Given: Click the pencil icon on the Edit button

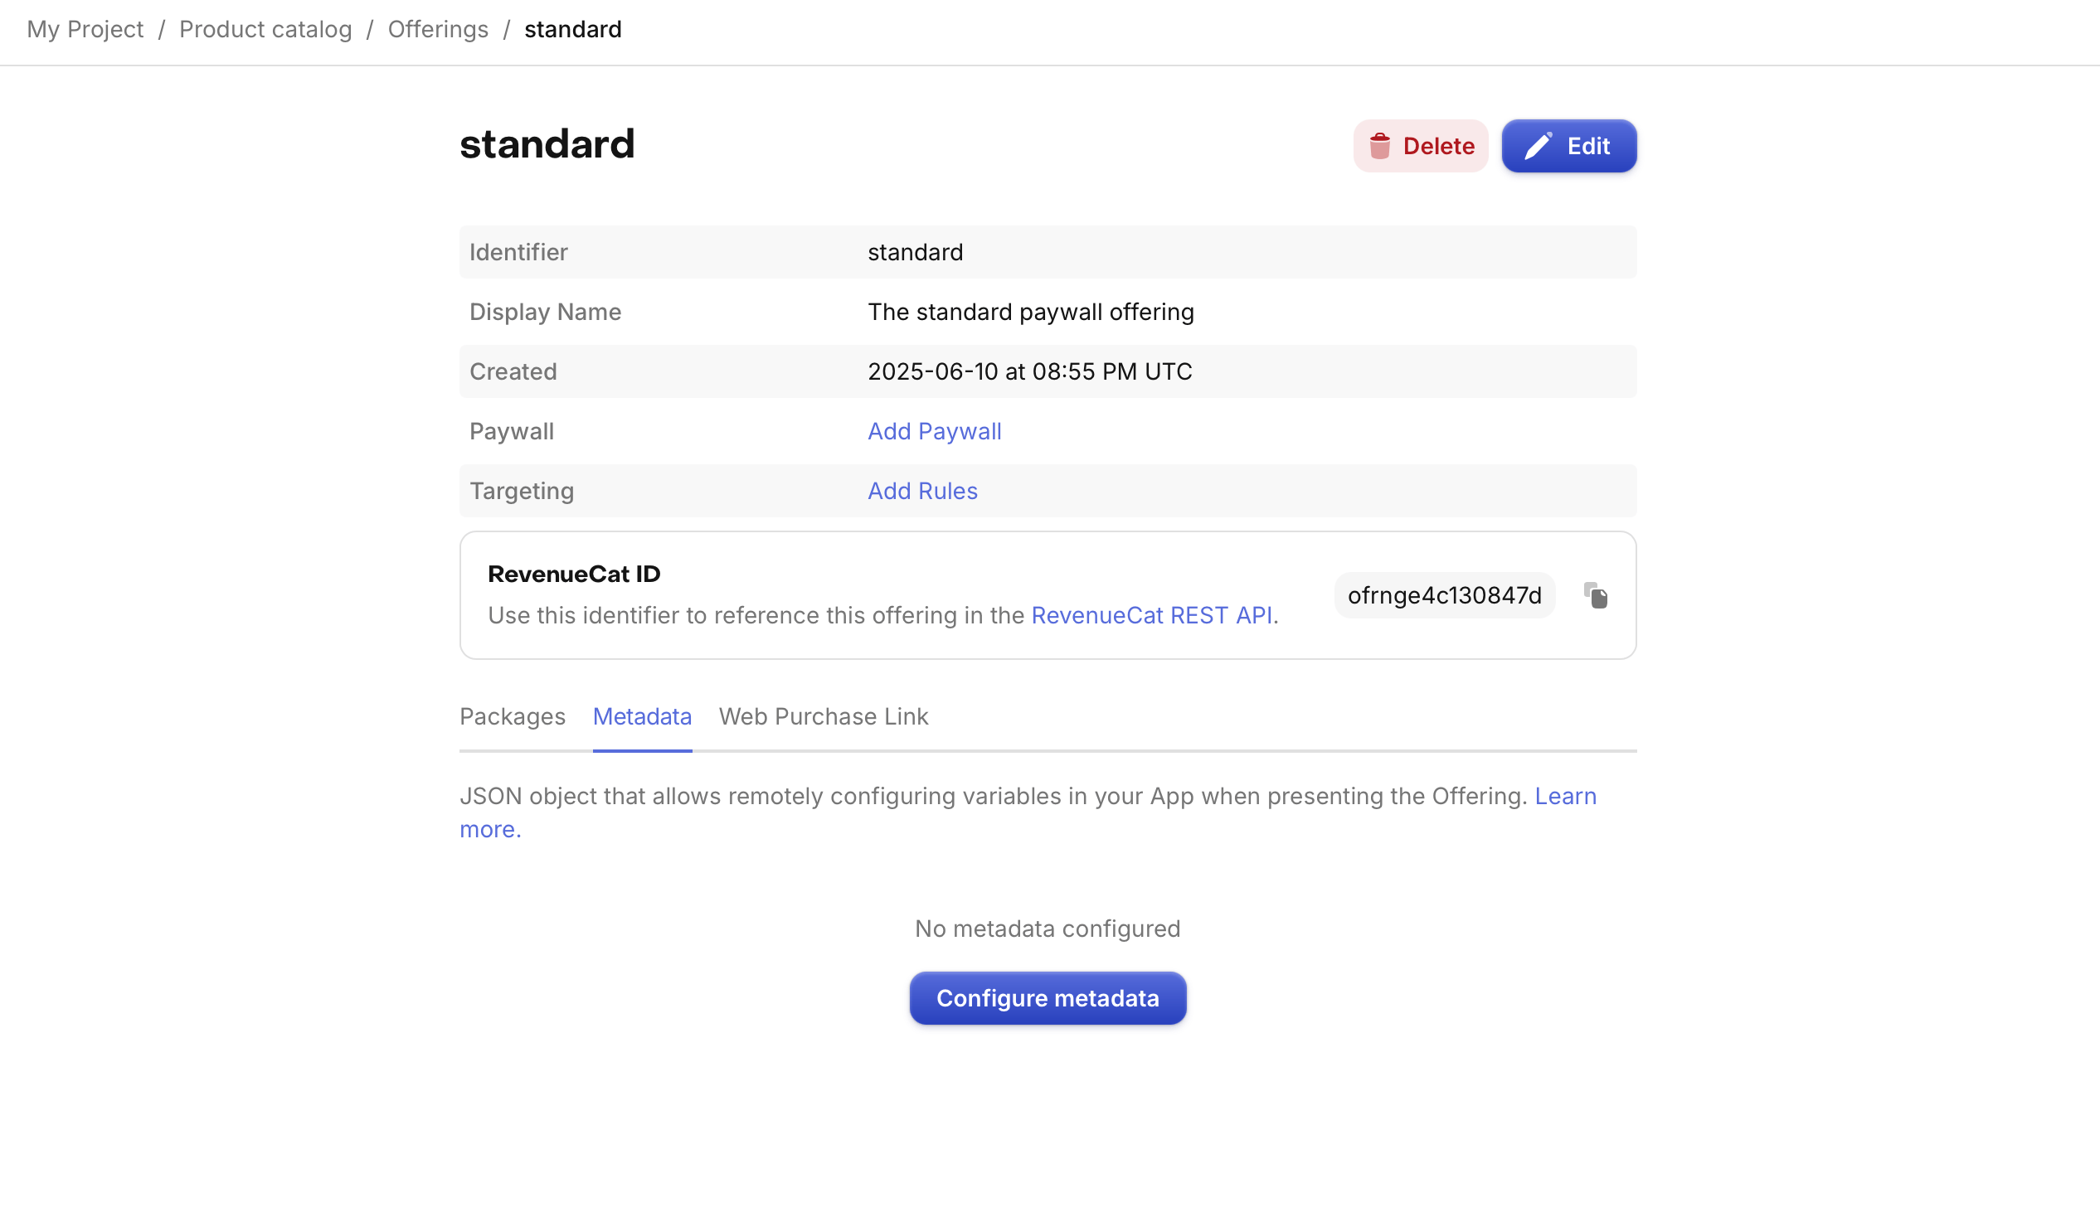Looking at the screenshot, I should pos(1540,145).
